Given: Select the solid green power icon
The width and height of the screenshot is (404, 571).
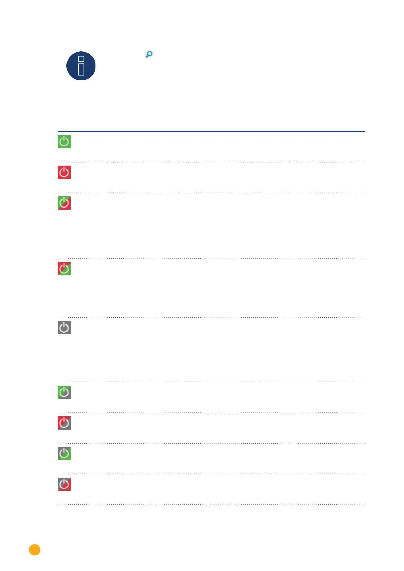Looking at the screenshot, I should pyautogui.click(x=64, y=142).
